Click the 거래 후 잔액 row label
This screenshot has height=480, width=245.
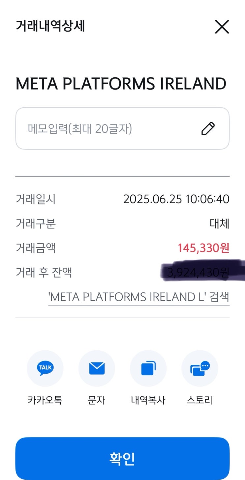pyautogui.click(x=44, y=273)
